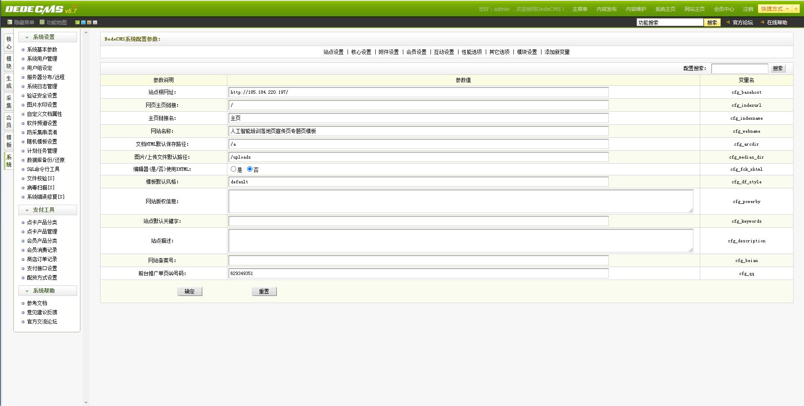Open the 模块设置 config tab
804x406 pixels.
527,52
